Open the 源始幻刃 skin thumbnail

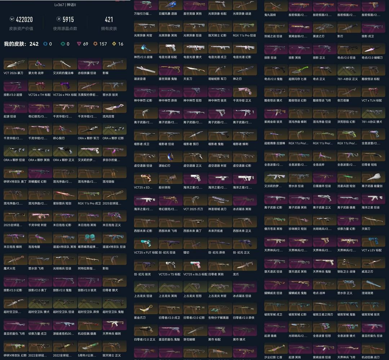[x=170, y=157]
